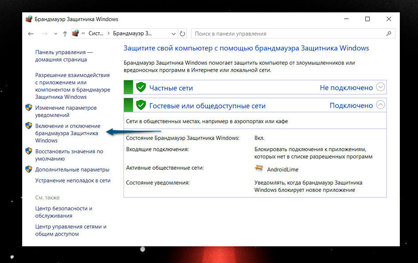Open 'Включение и отключение брандмауэра' link
Image resolution: width=418 pixels, height=263 pixels.
tap(68, 133)
